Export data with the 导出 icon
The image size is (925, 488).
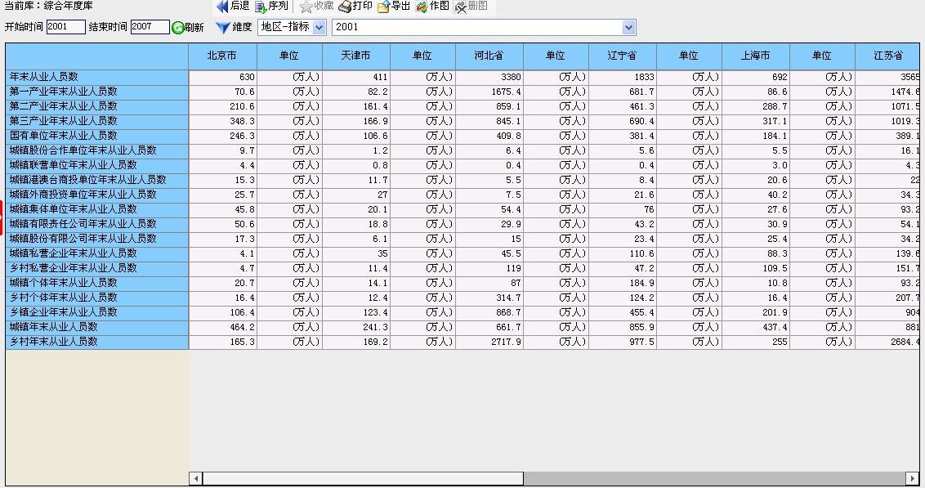click(383, 7)
